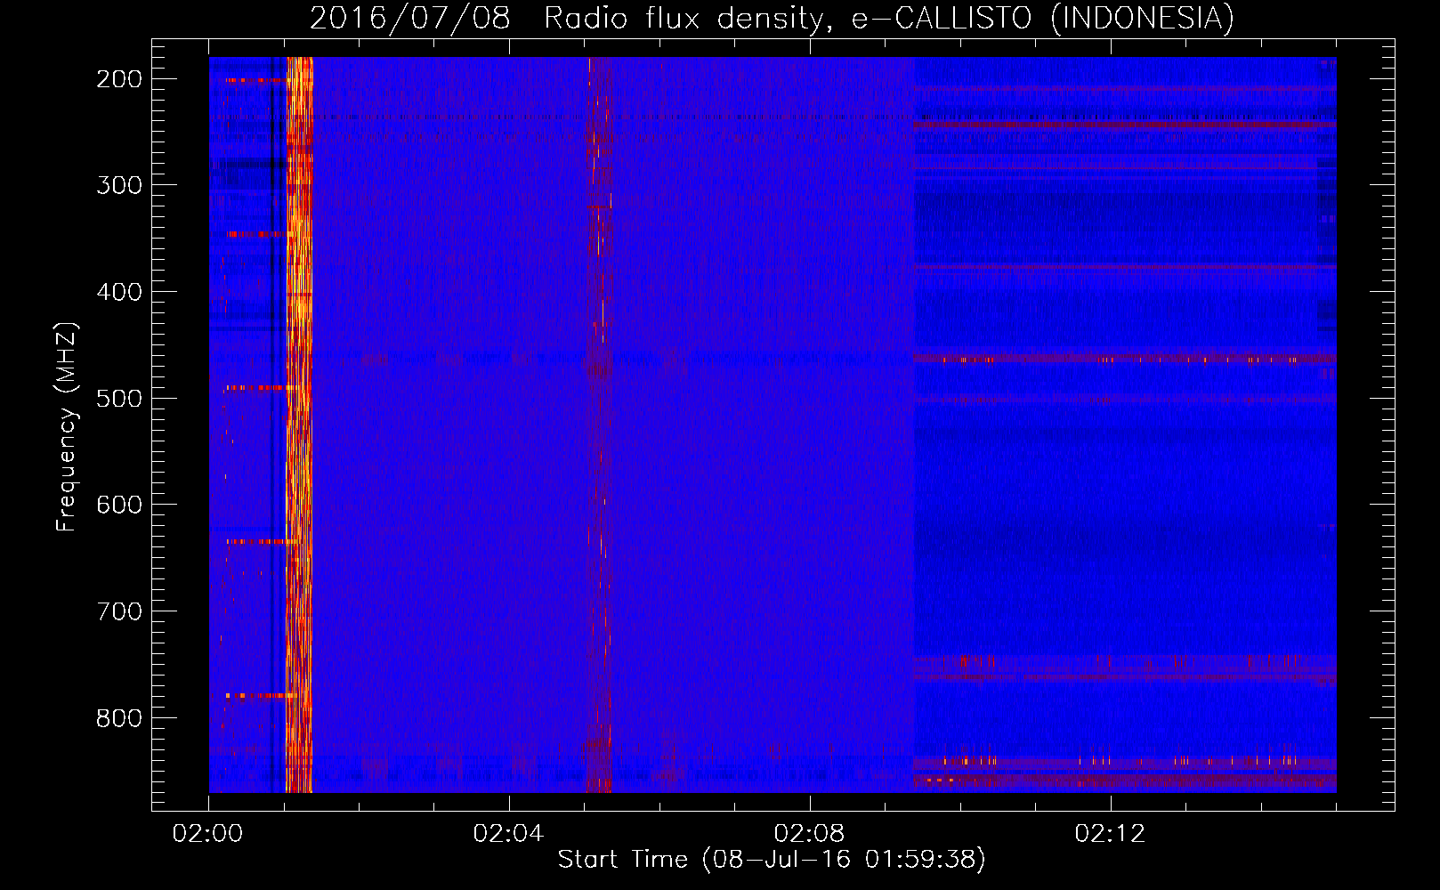The image size is (1440, 890).
Task: Click the 02:04 time tick label
Action: (509, 834)
